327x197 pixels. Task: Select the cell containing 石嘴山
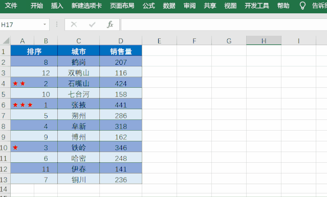point(79,83)
